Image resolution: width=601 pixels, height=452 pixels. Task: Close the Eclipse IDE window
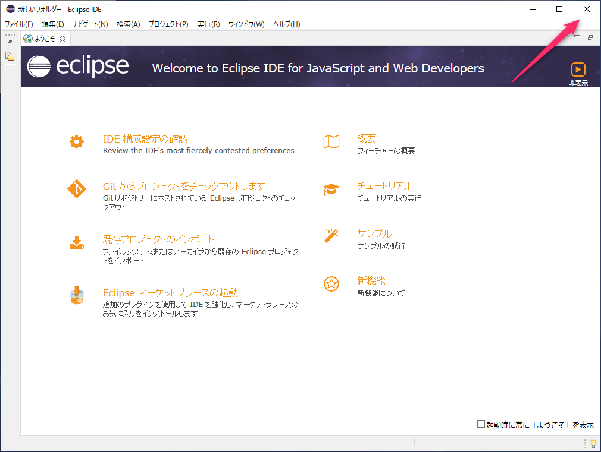[587, 9]
